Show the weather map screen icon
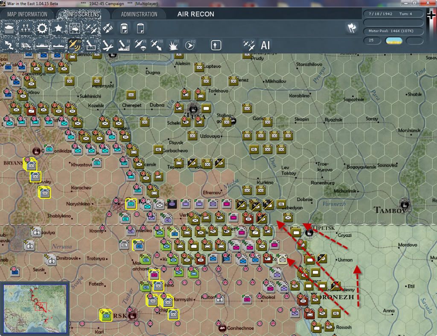Image resolution: width=437 pixels, height=336 pixels. (x=75, y=29)
